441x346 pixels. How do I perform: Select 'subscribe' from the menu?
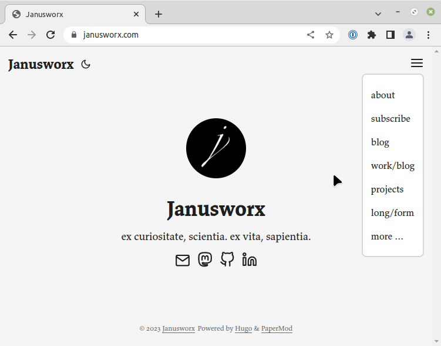click(x=390, y=119)
